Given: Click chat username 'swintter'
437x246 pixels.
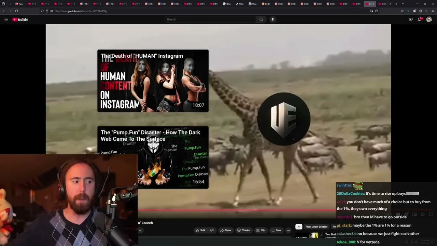Looking at the screenshot, I should (x=344, y=185).
